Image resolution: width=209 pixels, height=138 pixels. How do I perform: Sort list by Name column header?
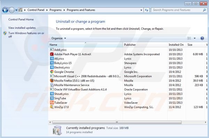[x=85, y=45]
